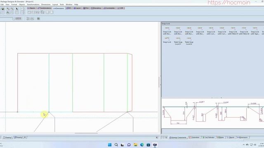Insert the Snap Lock with Fillets 01 component
Screen dimensions: 264x148
(233, 31)
